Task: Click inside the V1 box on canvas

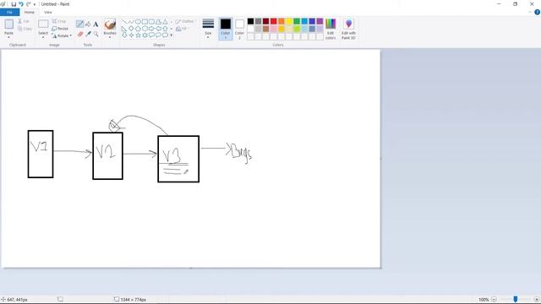Action: coord(41,154)
